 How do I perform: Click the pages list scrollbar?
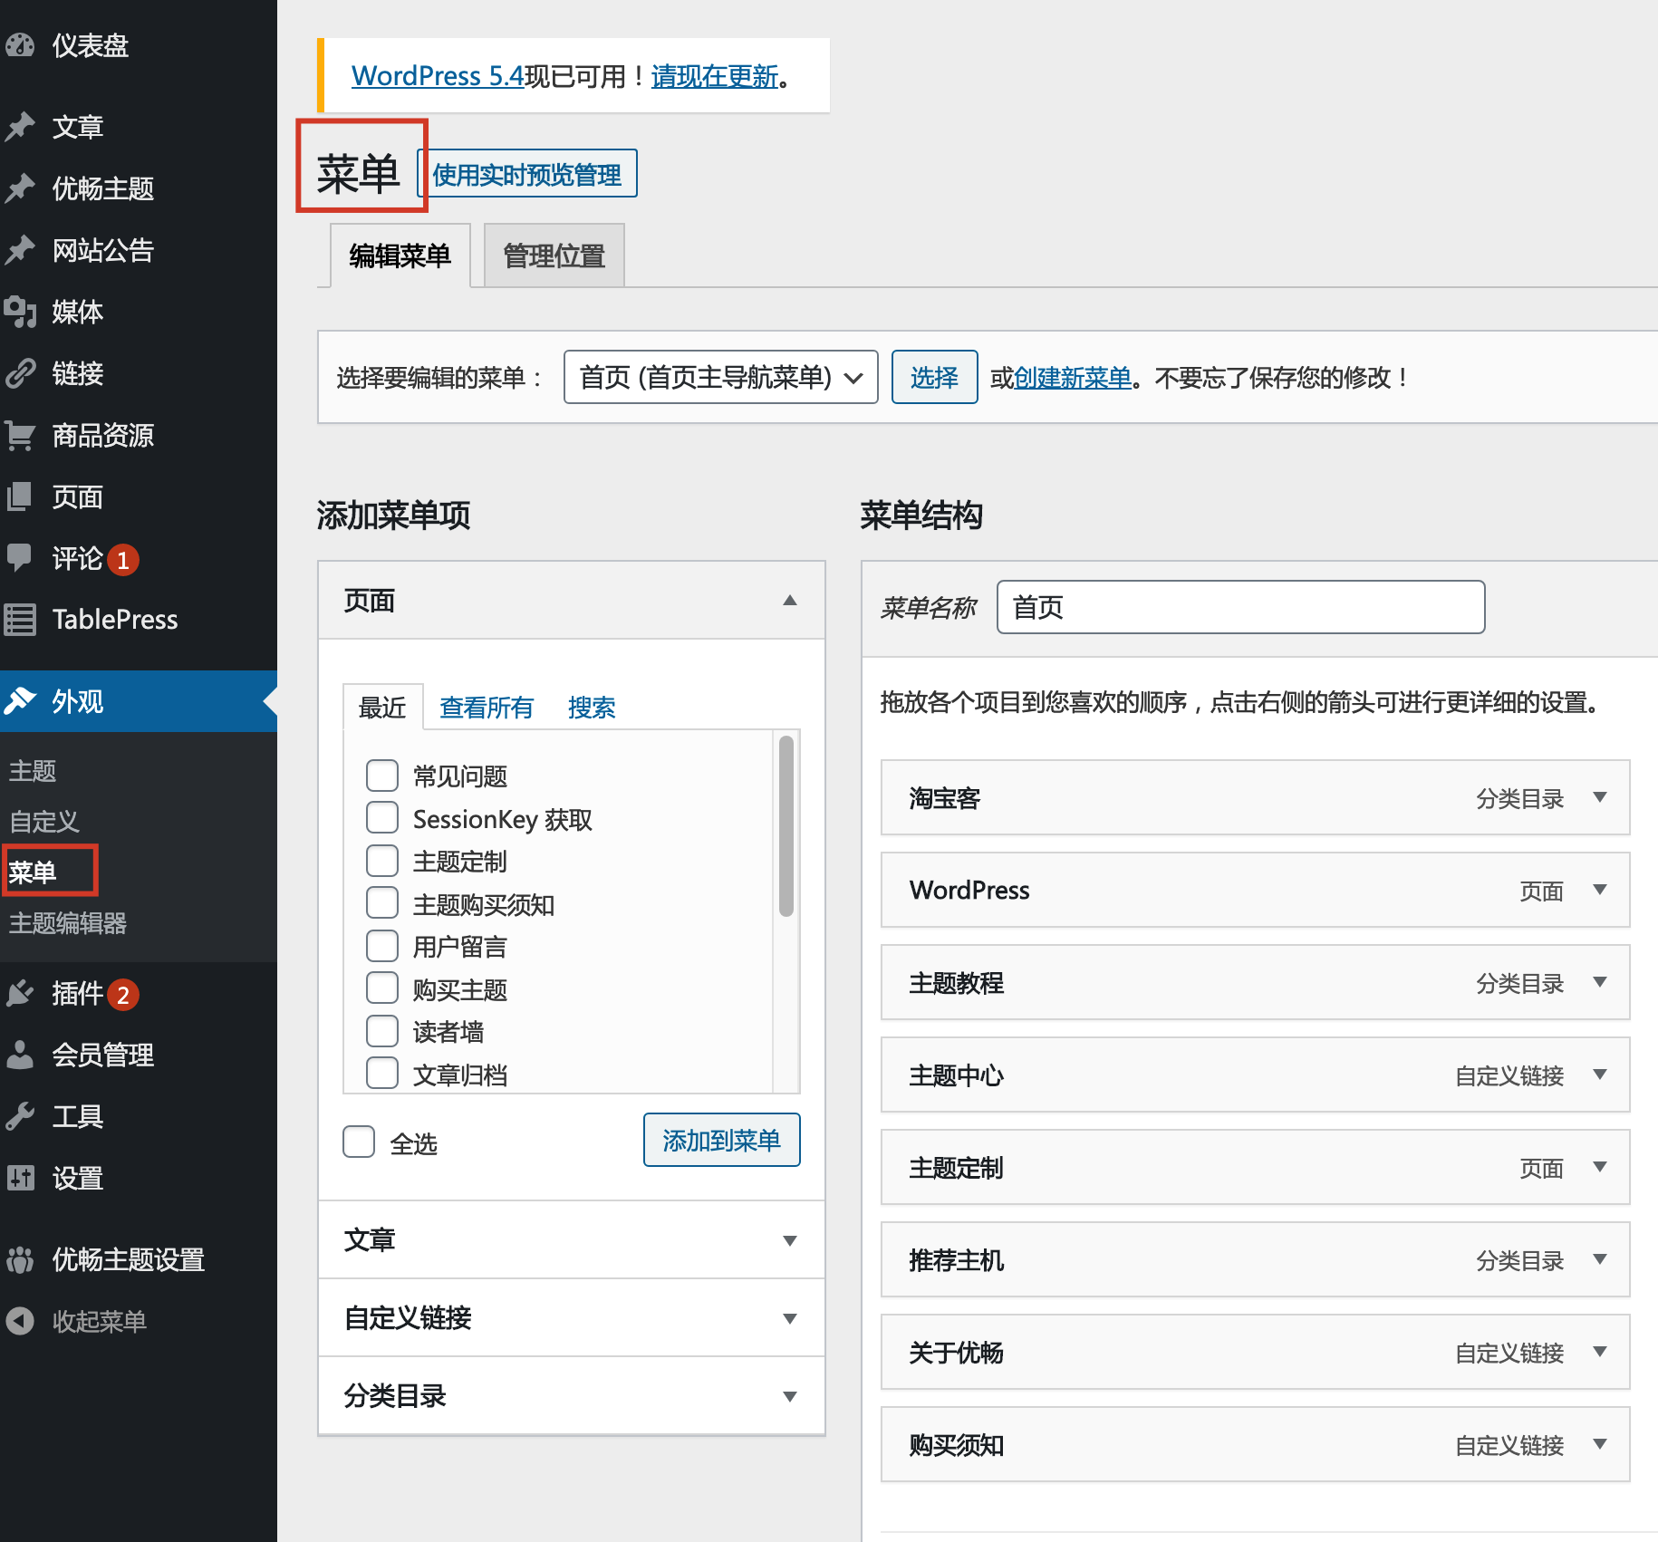pos(786,824)
